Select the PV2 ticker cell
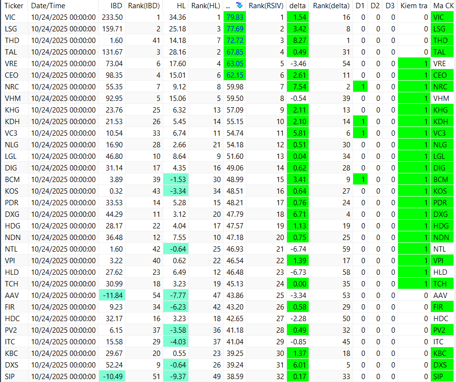Screen dimensions: 456x382 [15, 330]
